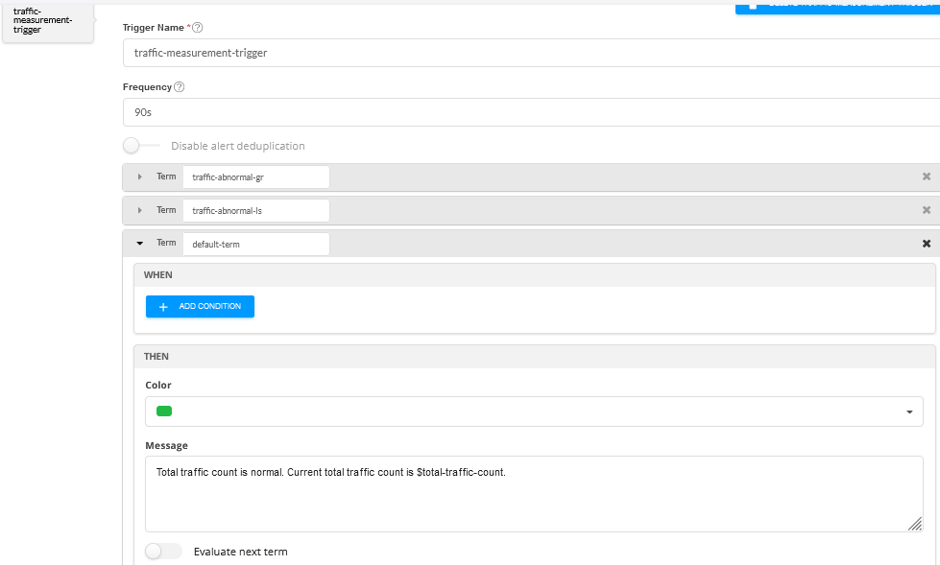Viewport: 940px width, 565px height.
Task: Delete the traffic-abnormal-ls term
Action: [x=926, y=210]
